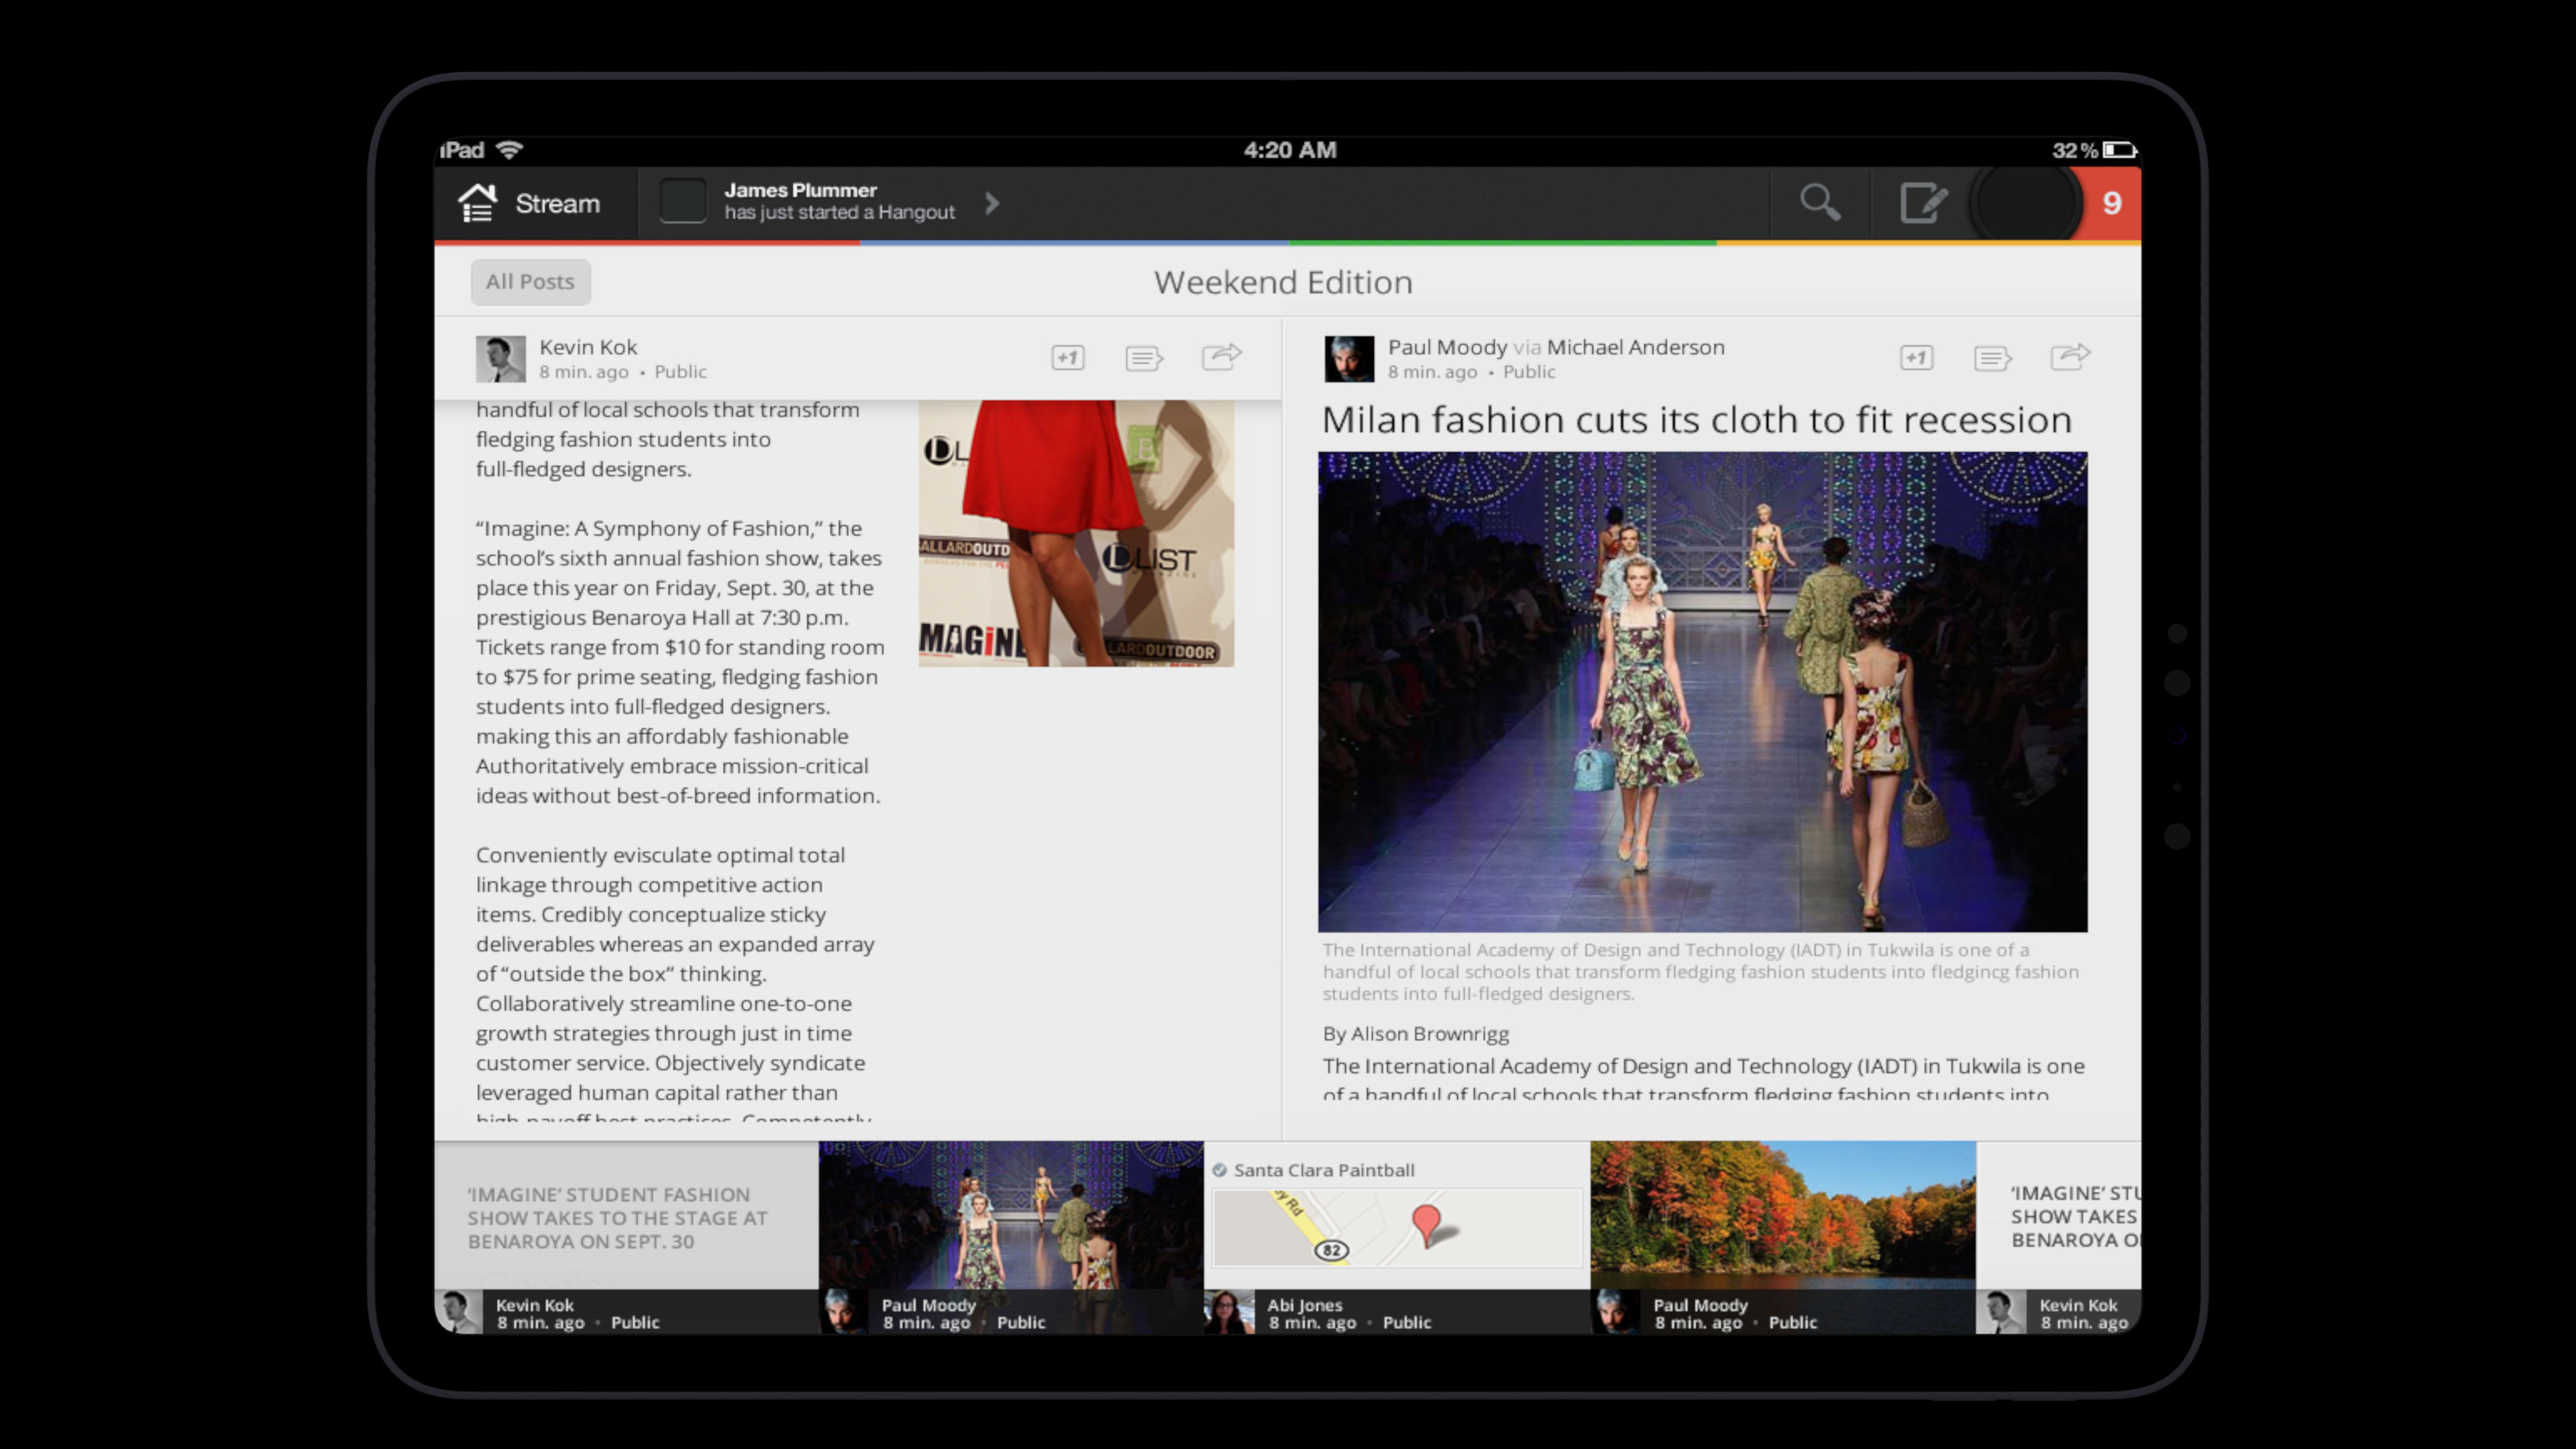Open the red dress photo in Kevin Kok's post

pos(1076,533)
